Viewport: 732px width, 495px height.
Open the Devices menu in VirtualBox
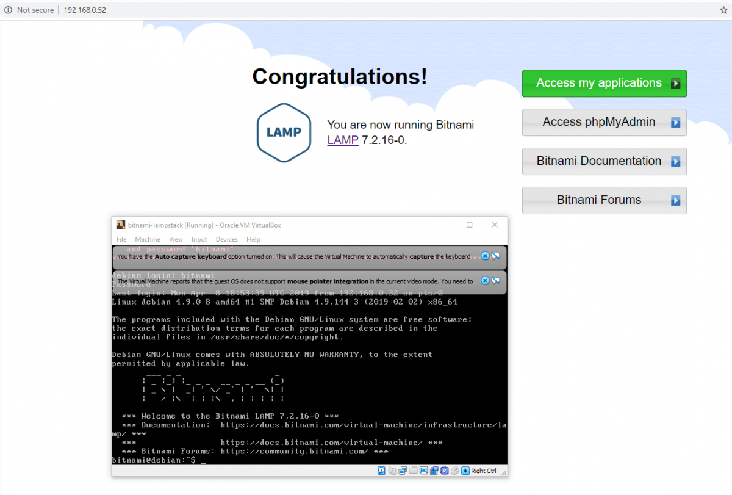[226, 239]
